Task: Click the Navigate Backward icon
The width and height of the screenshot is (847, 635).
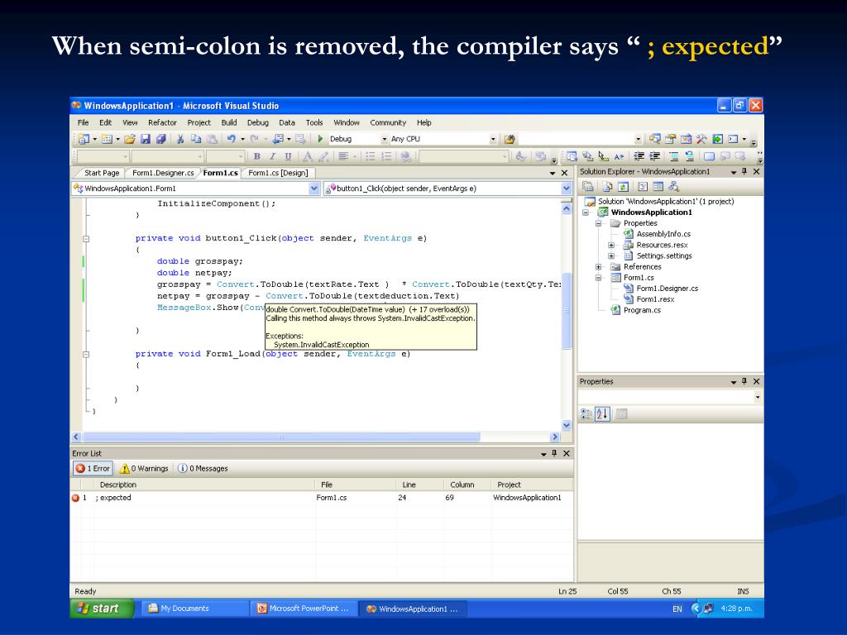Action: pos(278,139)
